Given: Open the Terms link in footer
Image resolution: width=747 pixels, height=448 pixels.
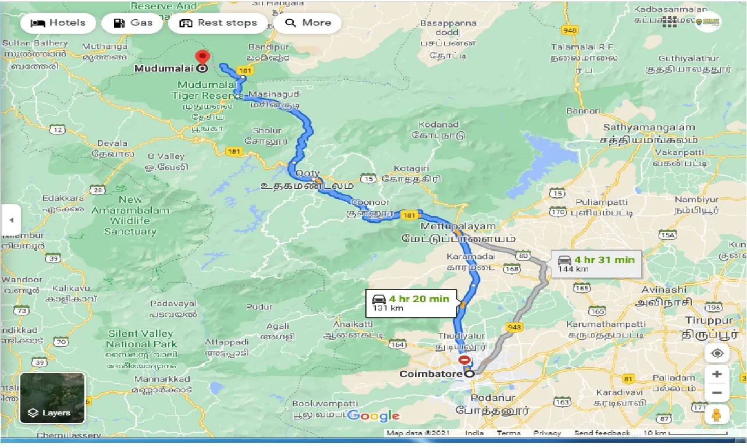Looking at the screenshot, I should (x=508, y=433).
